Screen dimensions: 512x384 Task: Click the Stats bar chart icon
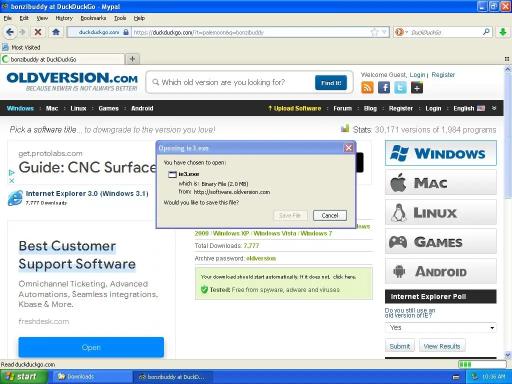[x=345, y=128]
